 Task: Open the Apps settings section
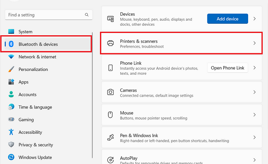coord(23,82)
